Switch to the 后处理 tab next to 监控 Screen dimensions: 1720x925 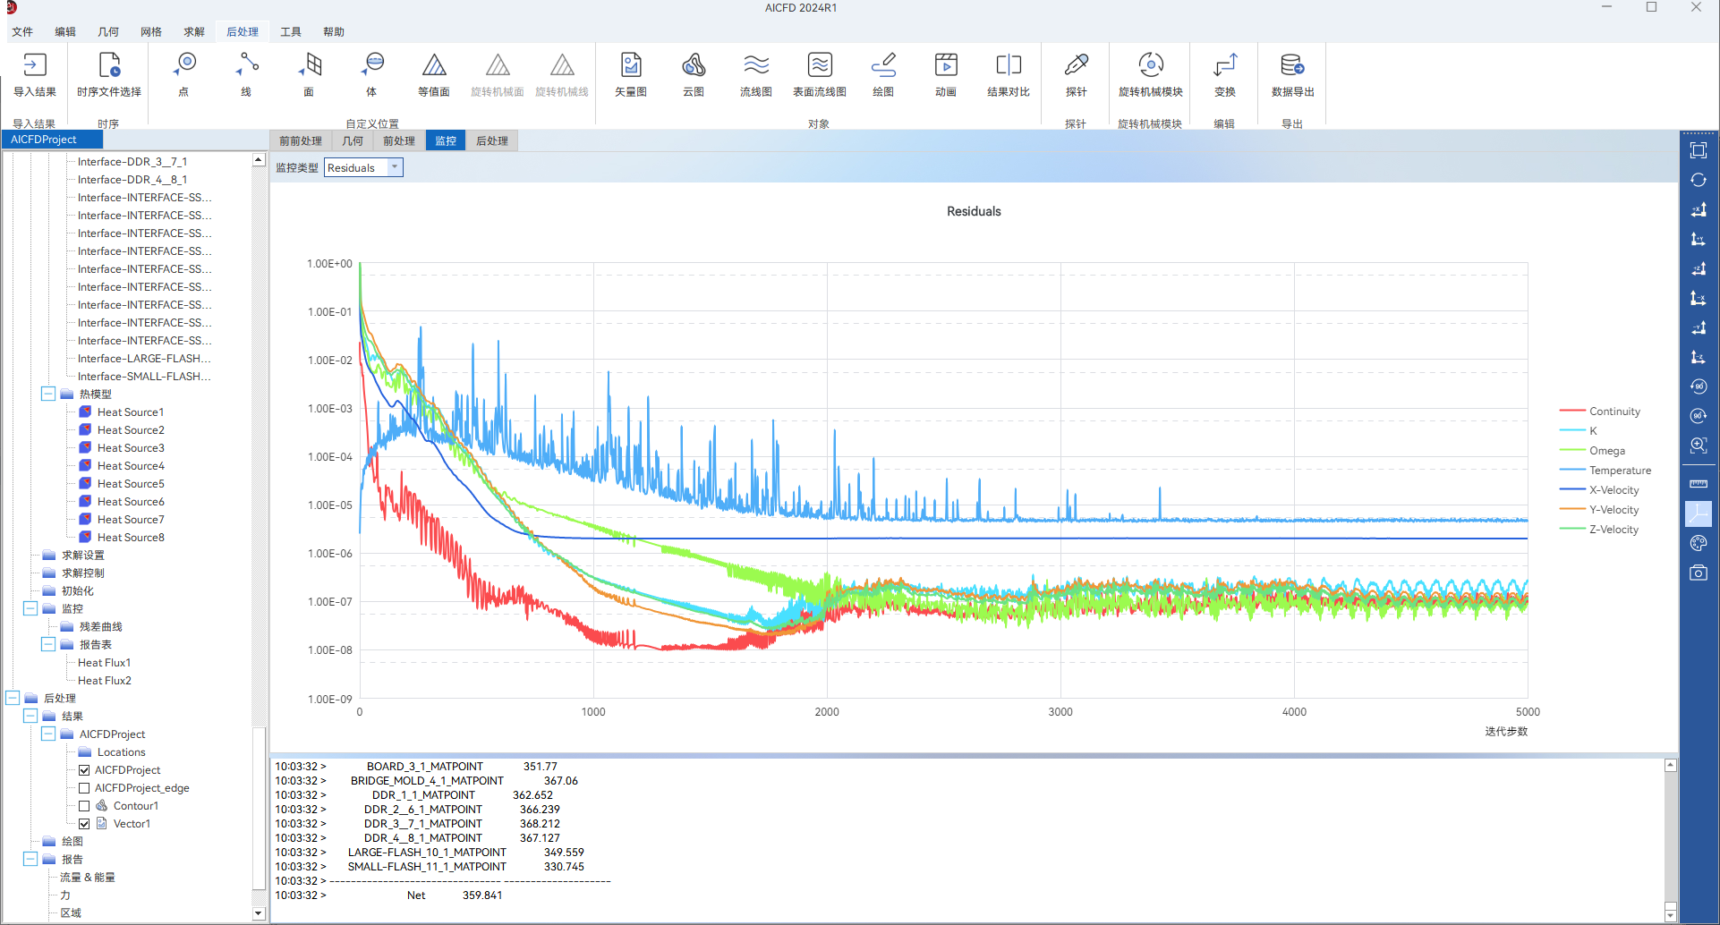click(492, 140)
